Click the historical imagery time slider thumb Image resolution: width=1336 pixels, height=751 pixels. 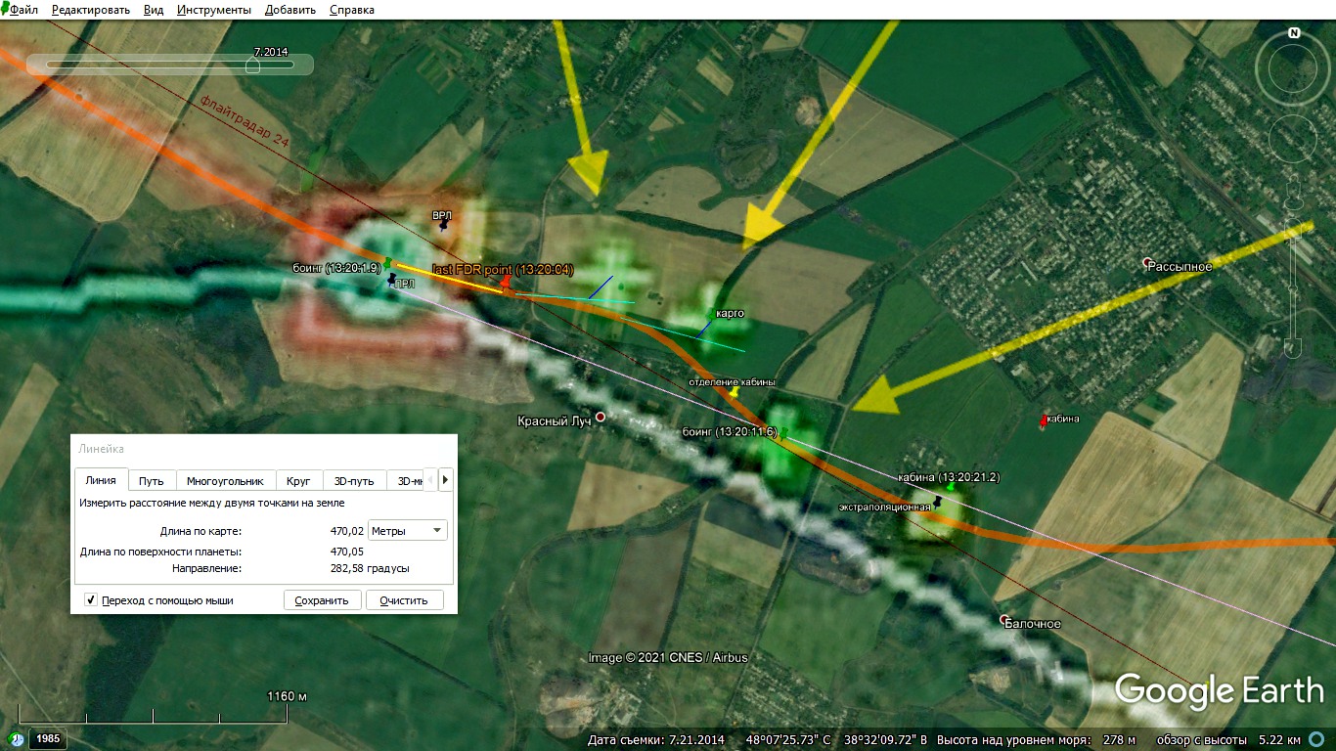click(252, 66)
